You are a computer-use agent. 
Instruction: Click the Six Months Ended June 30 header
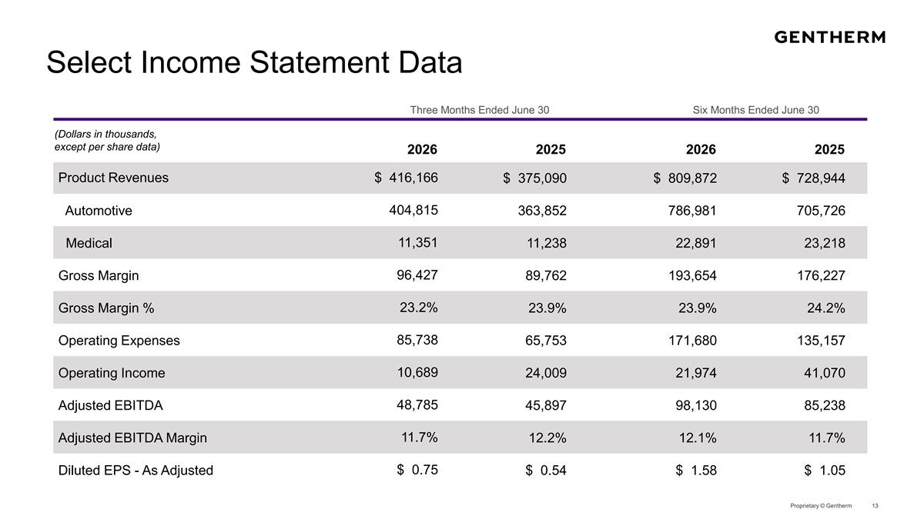pos(756,110)
